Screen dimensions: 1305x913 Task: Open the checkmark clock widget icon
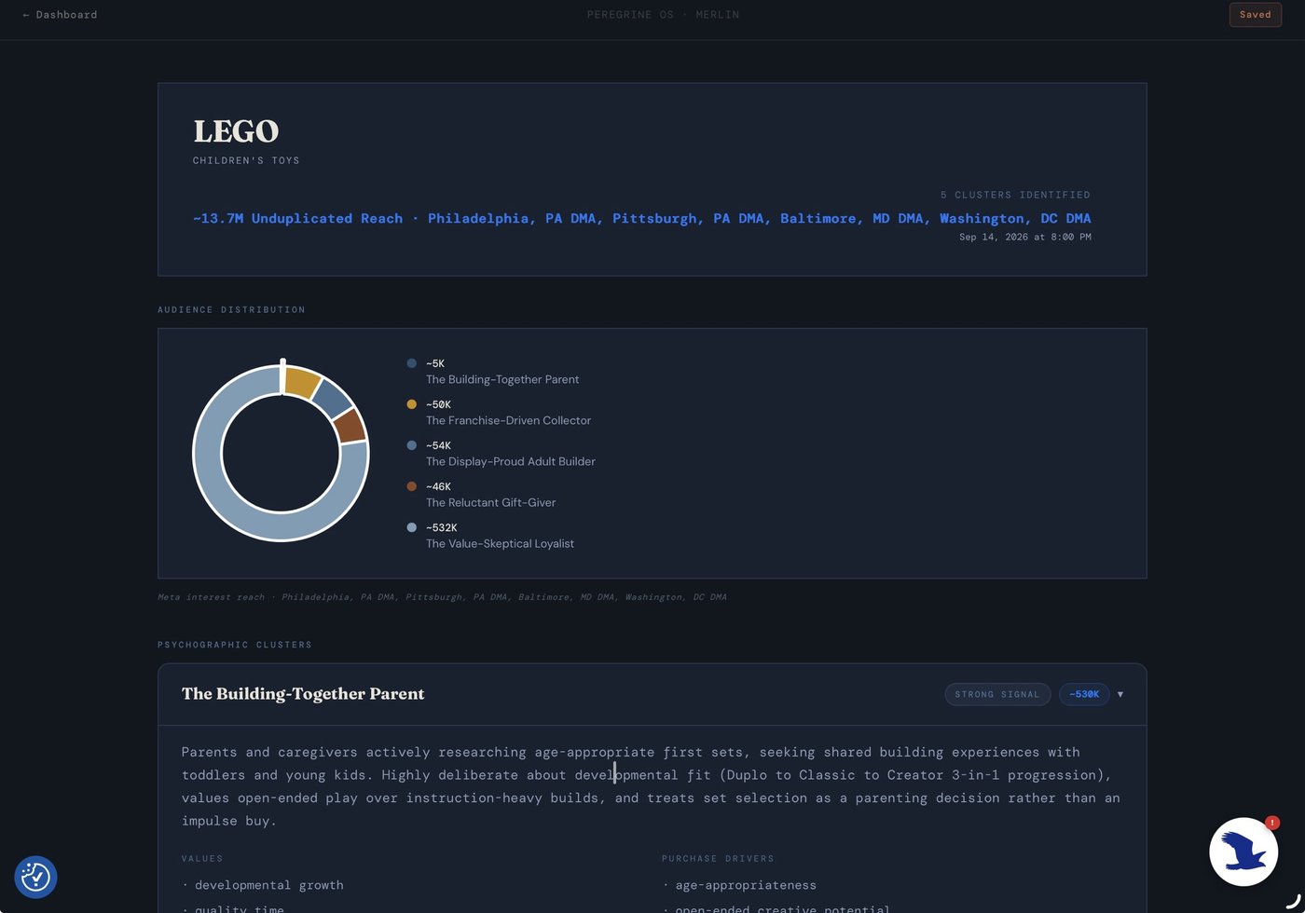(35, 877)
